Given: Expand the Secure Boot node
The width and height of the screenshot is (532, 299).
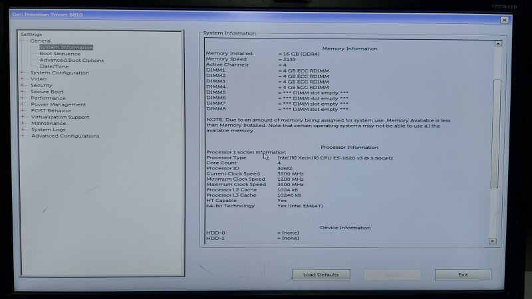Looking at the screenshot, I should [x=23, y=92].
